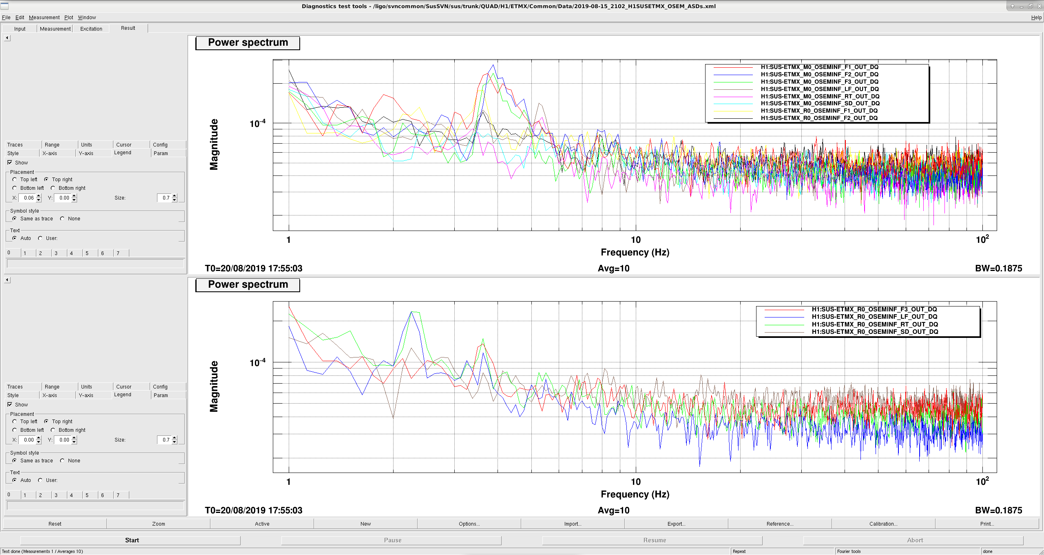Increase lower legend Y position spinner

point(74,438)
